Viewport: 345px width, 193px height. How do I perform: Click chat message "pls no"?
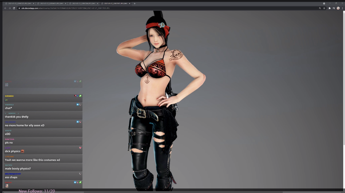click(9, 142)
